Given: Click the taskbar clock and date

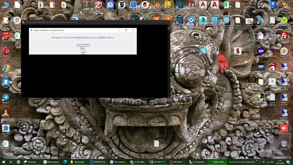Looking at the screenshot, I should coord(280,162).
